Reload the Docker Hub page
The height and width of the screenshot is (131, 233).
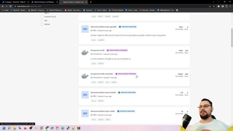11,7
